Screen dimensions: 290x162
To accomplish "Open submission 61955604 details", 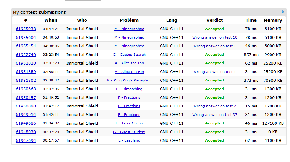I will coord(26,37).
